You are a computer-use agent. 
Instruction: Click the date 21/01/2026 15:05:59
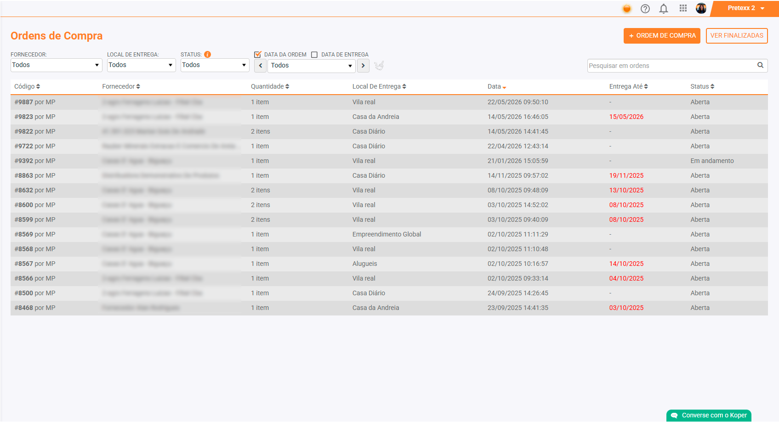[518, 161]
